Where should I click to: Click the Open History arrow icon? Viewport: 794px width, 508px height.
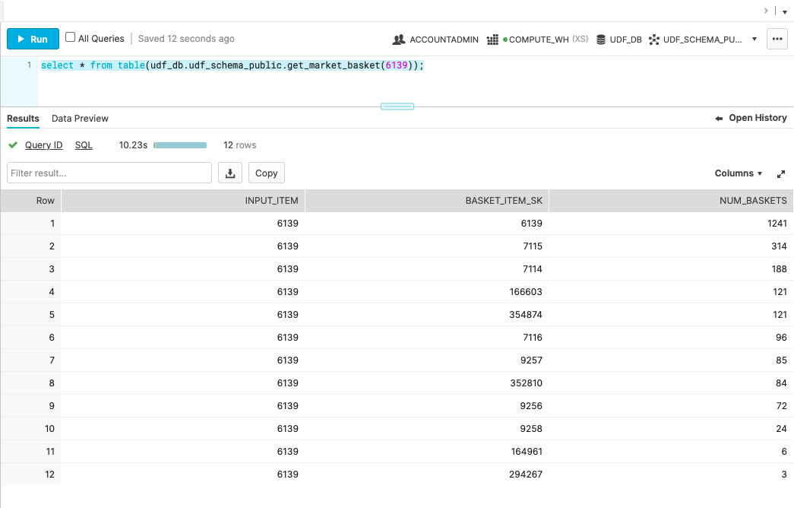click(x=719, y=119)
